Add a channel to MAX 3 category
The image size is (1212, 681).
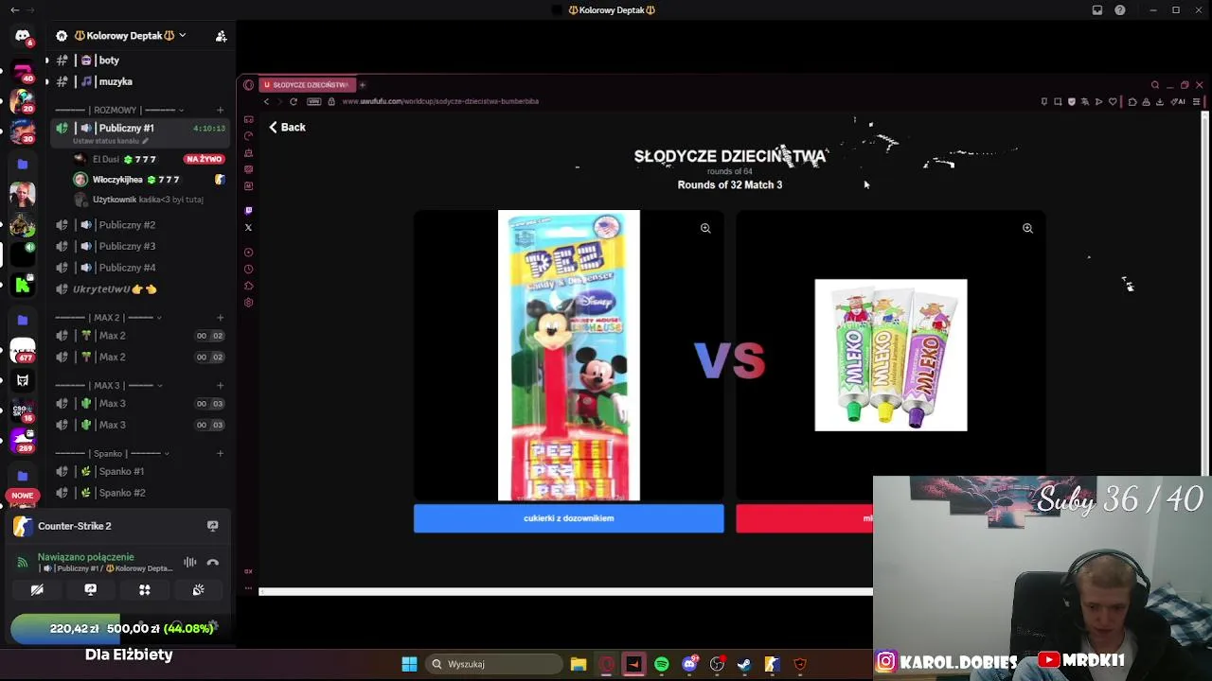220,386
